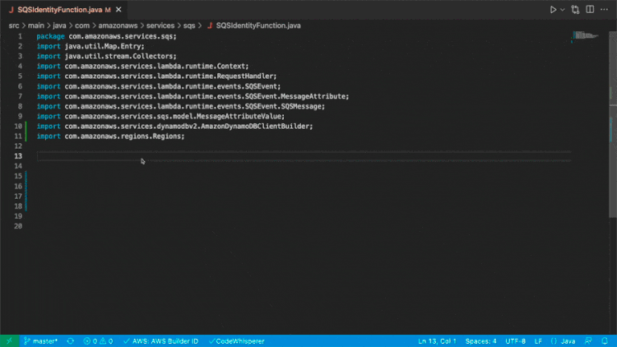
Task: Go to line via Ln 13, Col 1
Action: point(437,341)
